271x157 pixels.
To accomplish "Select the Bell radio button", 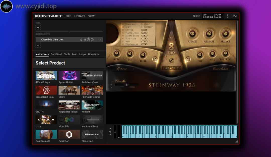I will (123, 41).
